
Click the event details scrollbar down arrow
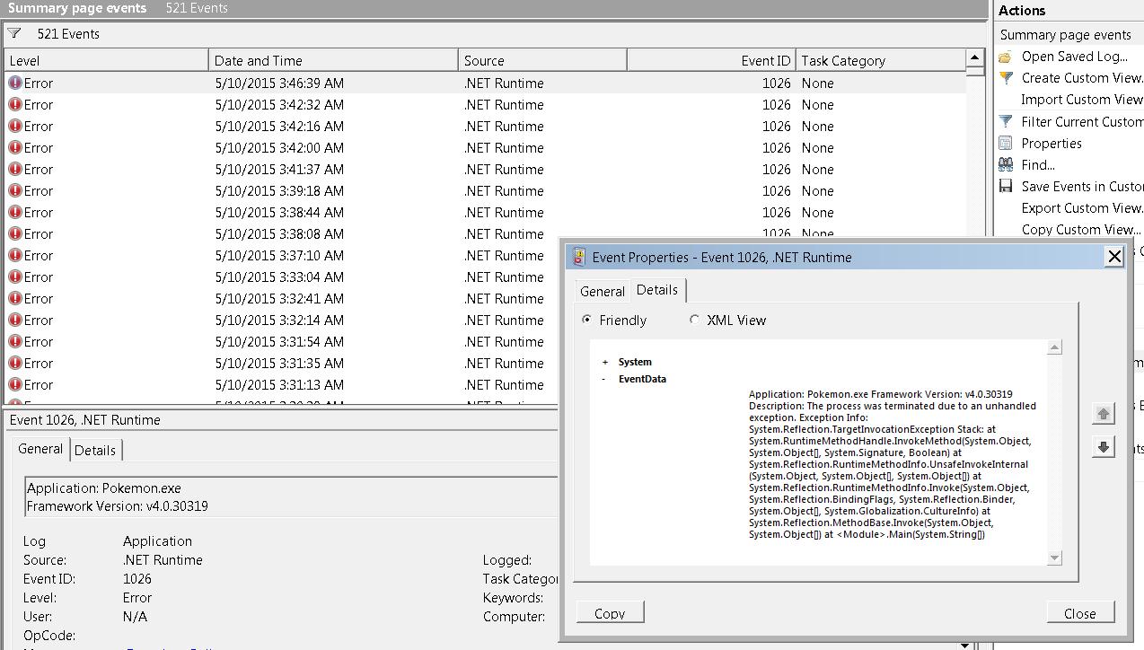(x=1054, y=558)
